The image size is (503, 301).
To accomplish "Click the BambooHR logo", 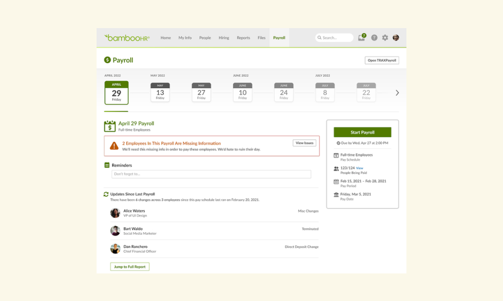I will (x=127, y=38).
